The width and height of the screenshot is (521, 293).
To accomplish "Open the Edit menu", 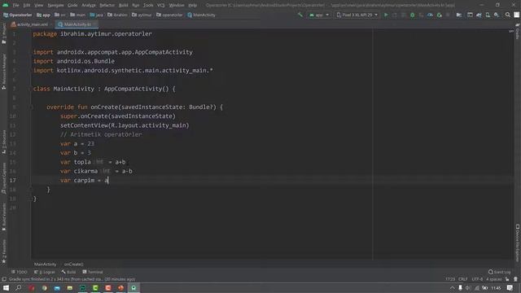I will (x=27, y=6).
